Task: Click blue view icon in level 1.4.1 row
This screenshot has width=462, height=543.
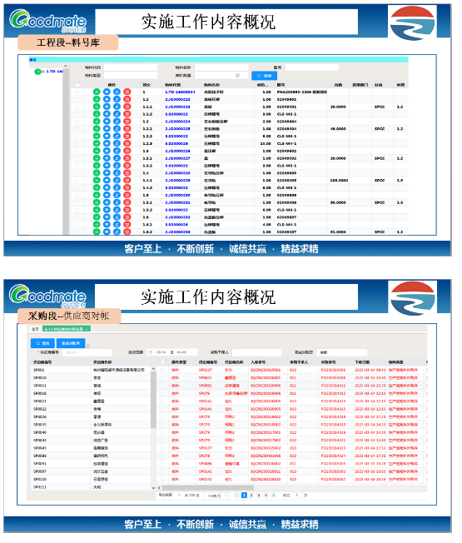Action: coord(107,181)
